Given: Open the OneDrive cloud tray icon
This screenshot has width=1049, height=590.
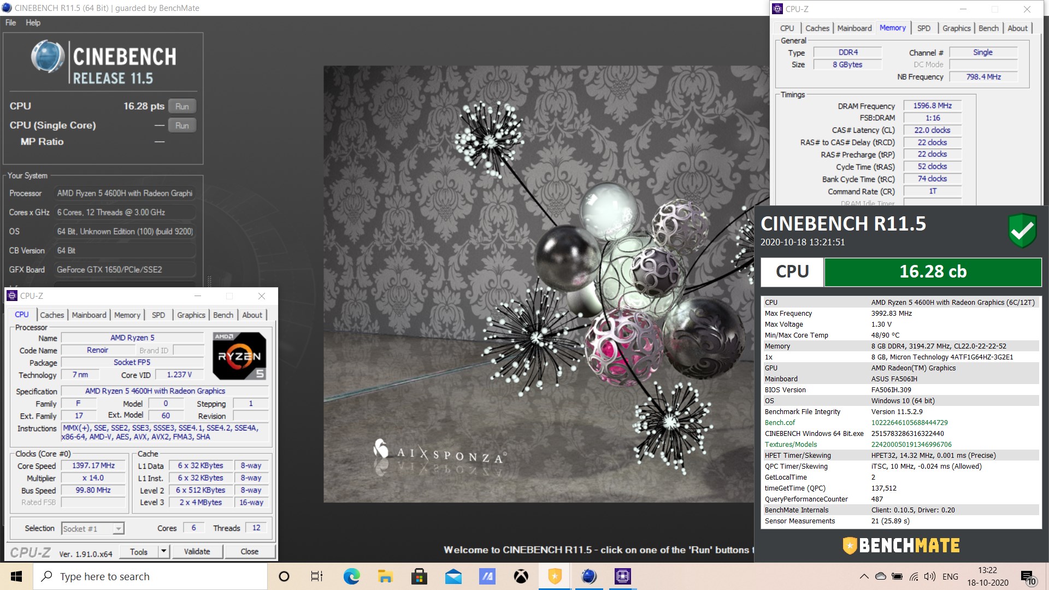Looking at the screenshot, I should (x=880, y=576).
